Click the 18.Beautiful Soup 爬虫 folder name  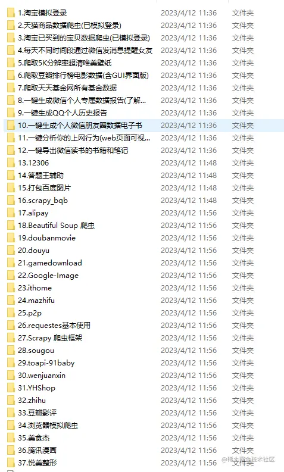coord(57,226)
